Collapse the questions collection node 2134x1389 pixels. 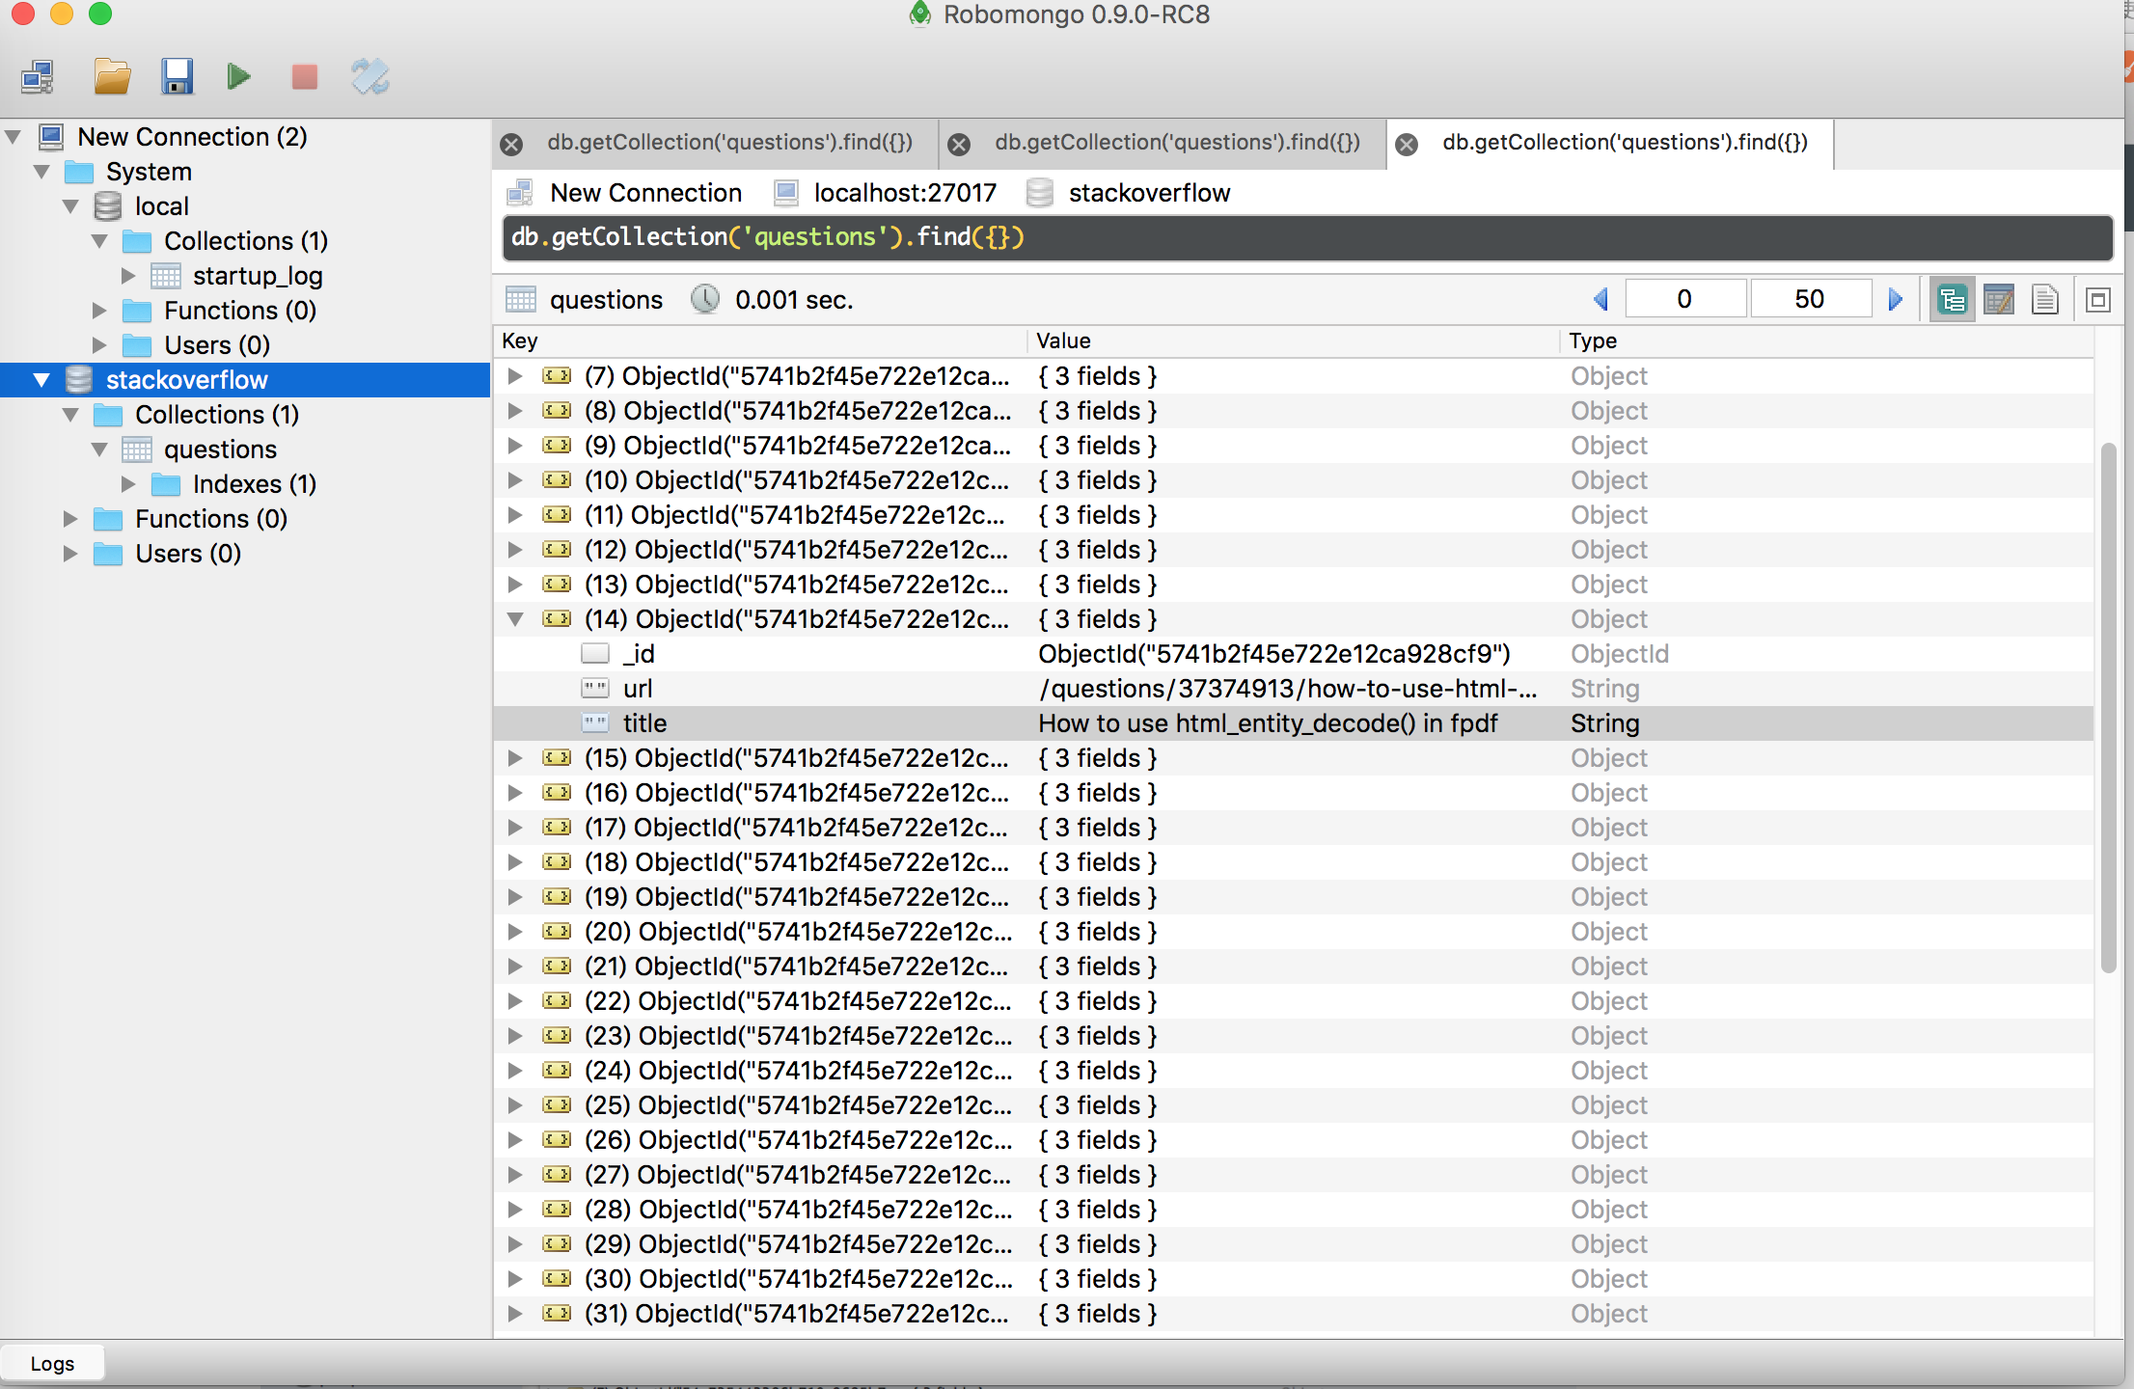pos(99,449)
